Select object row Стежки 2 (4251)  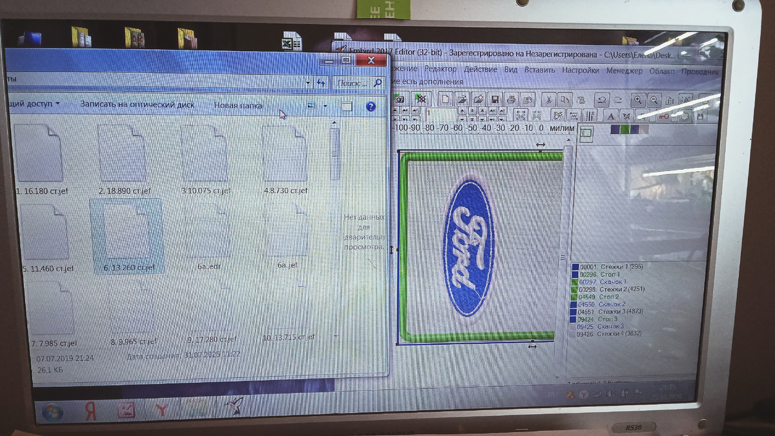pos(608,289)
